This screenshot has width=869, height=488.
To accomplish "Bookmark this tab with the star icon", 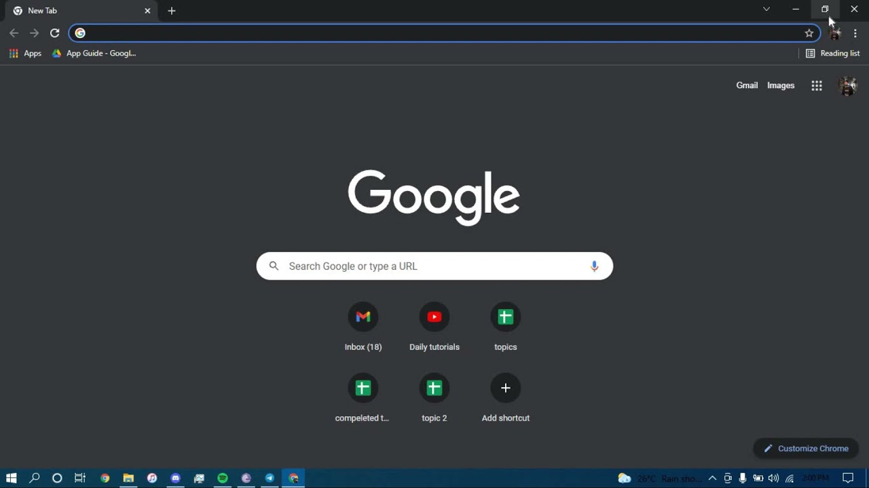I will point(809,33).
